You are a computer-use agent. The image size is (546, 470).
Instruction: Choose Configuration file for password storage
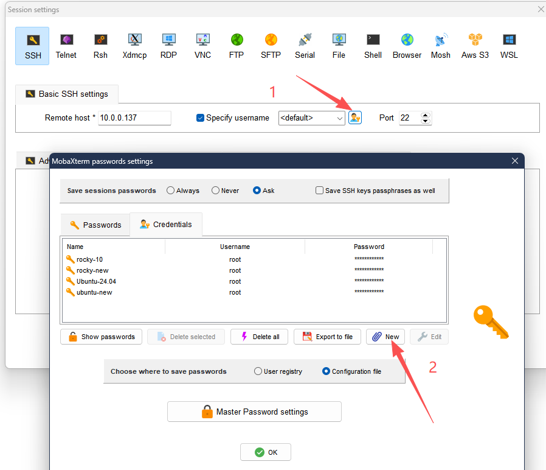[x=326, y=371]
